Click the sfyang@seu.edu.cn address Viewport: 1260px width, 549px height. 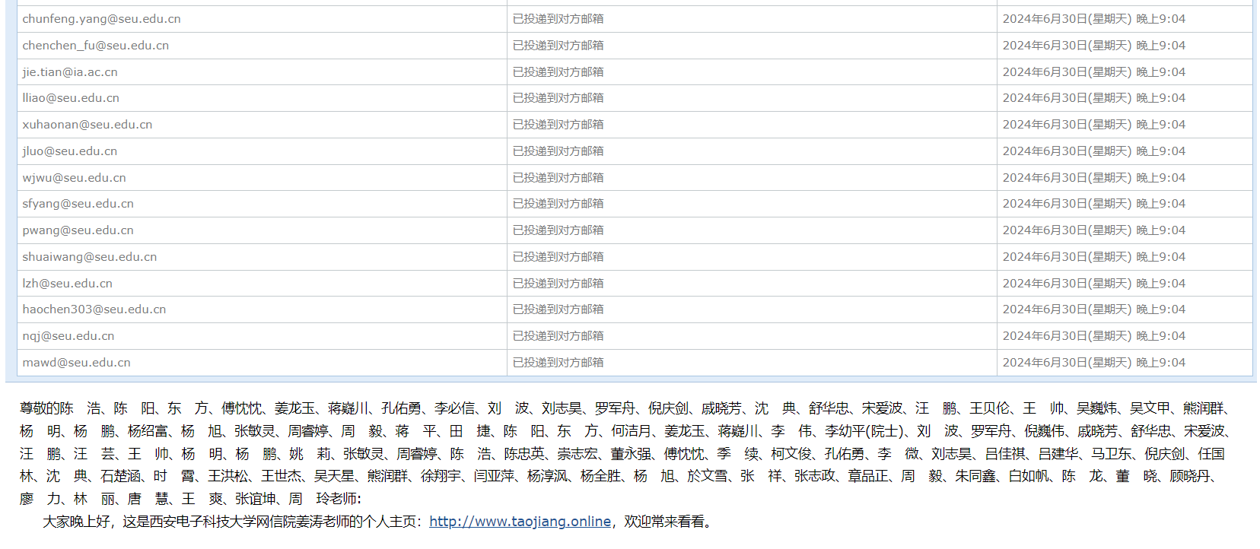(78, 204)
